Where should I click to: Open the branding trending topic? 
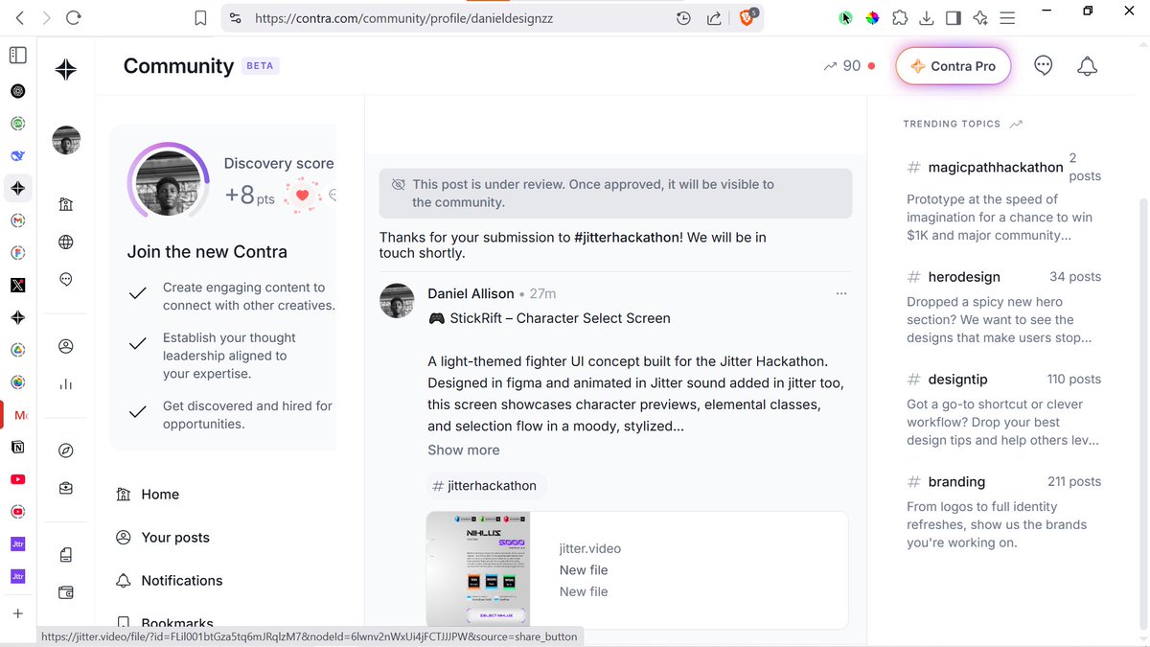(956, 482)
